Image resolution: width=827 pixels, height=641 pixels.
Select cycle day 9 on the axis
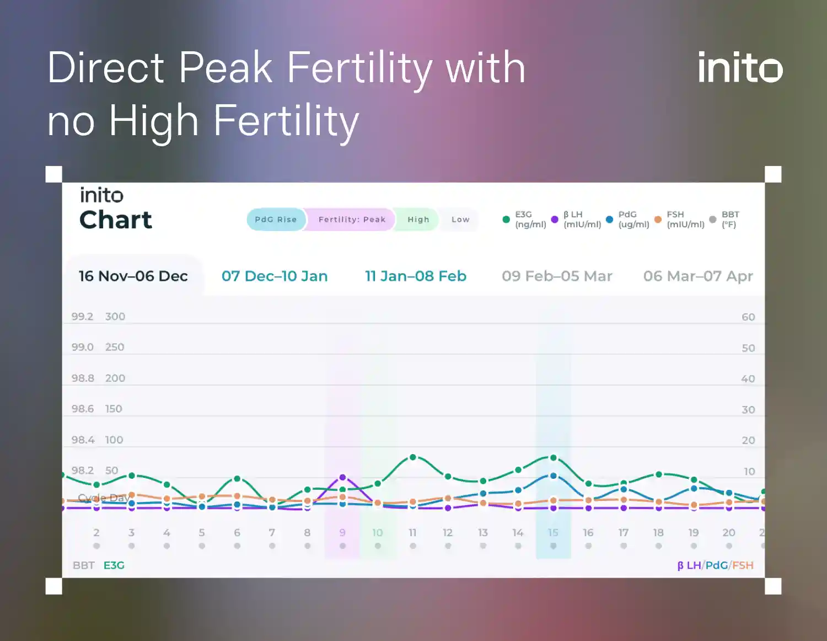coord(342,532)
